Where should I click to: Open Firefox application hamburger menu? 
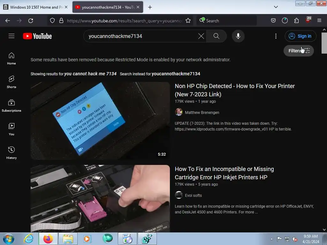[319, 21]
